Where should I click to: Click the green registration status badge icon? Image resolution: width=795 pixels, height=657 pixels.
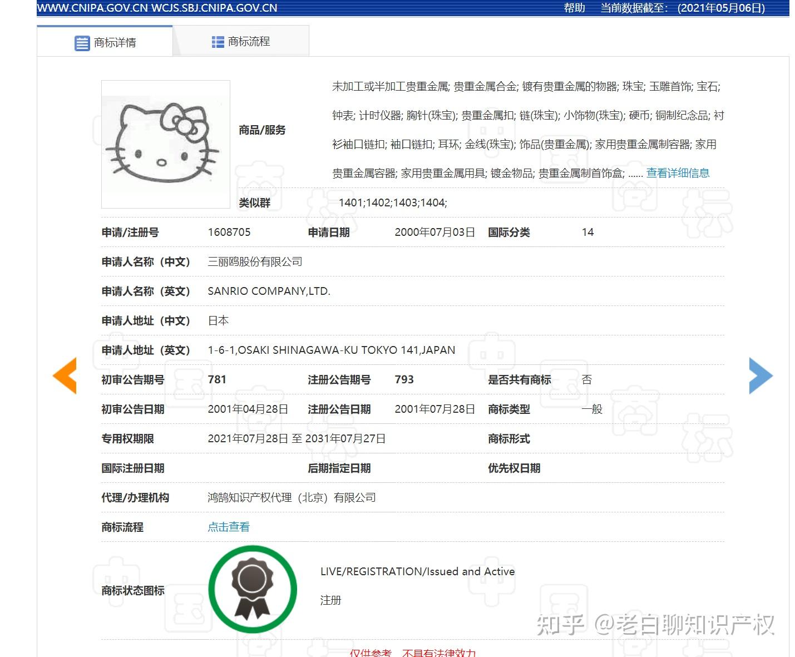click(253, 589)
